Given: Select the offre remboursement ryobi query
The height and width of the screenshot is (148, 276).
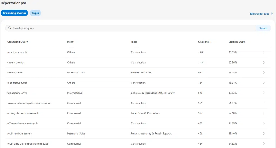Looking at the screenshot, I should click(x=23, y=124).
